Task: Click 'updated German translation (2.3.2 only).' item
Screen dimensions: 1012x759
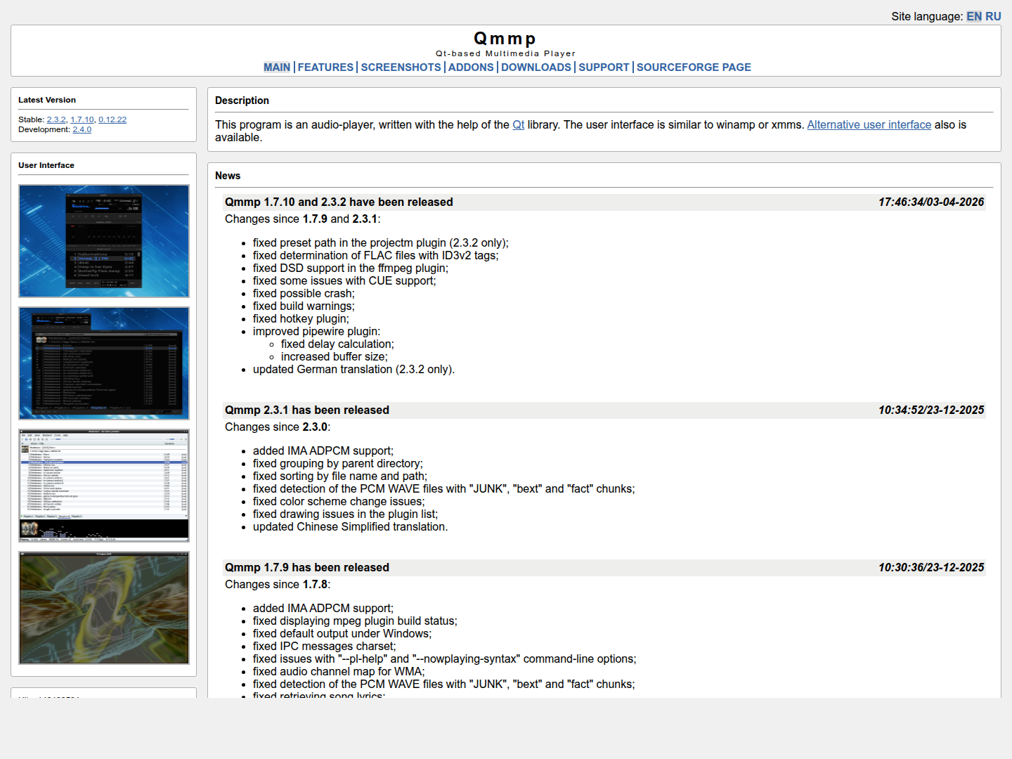Action: (x=354, y=370)
